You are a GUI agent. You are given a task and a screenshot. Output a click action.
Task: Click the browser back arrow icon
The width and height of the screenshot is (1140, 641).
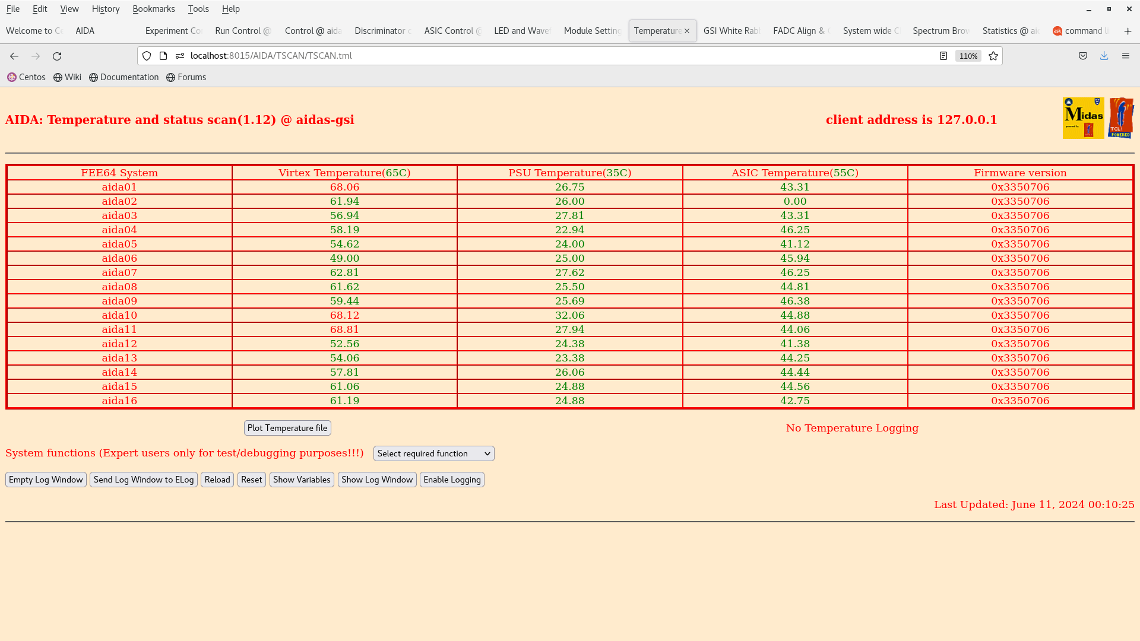[14, 56]
